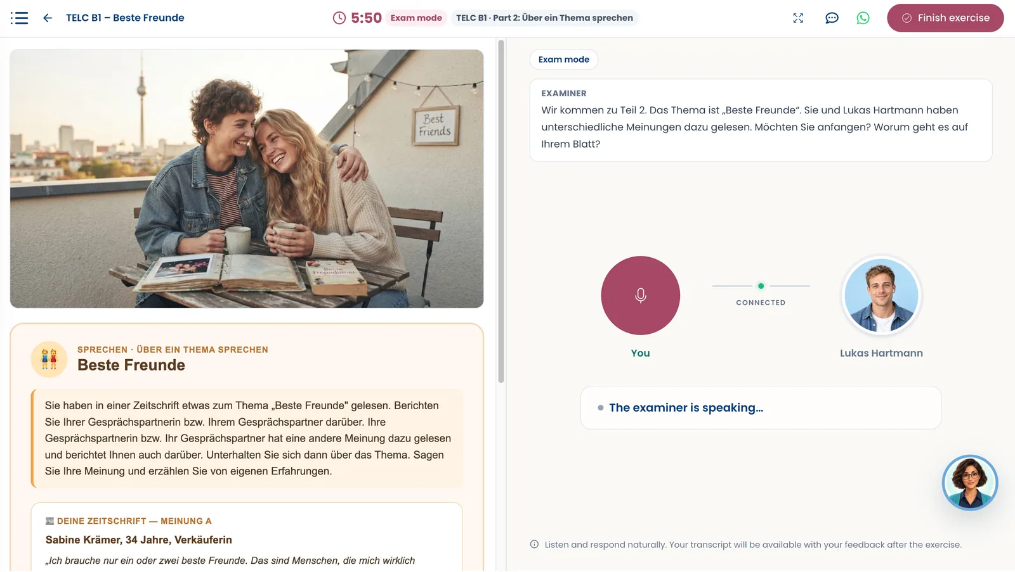Click the CONNECTED status text

[761, 303]
